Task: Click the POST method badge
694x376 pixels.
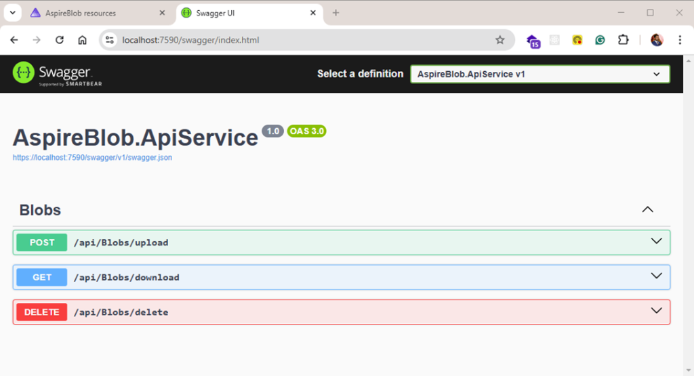Action: (x=42, y=243)
